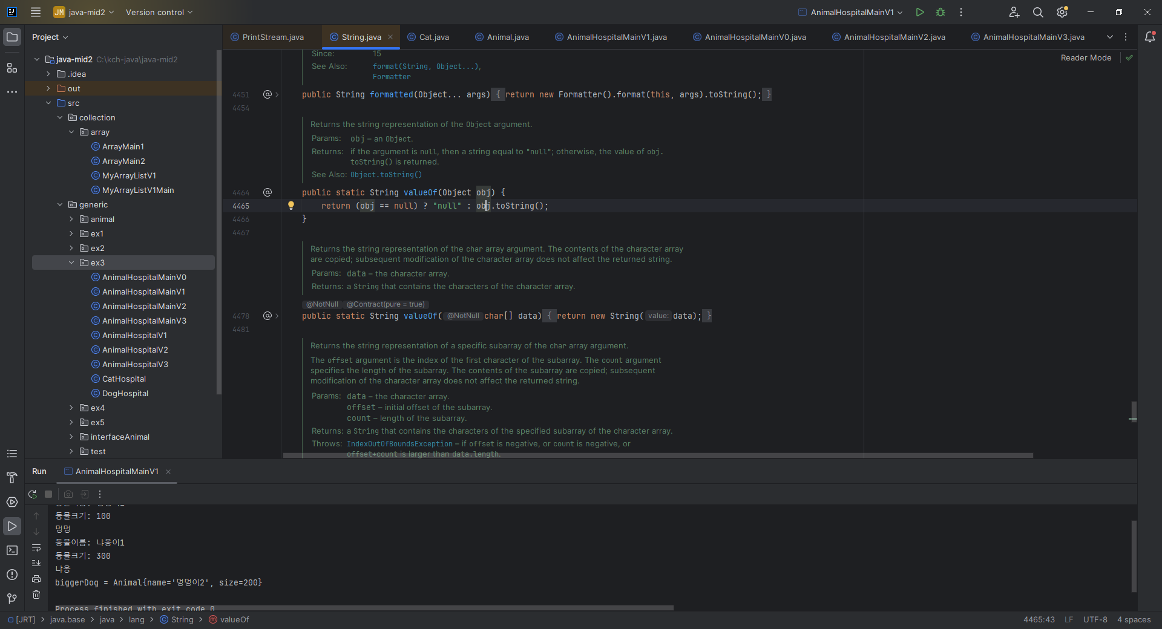Open the Notifications bell panel

(1150, 37)
